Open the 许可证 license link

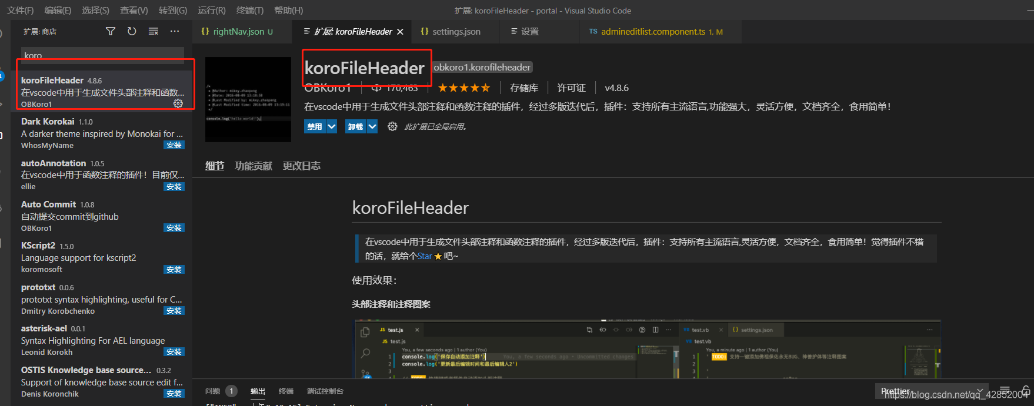pyautogui.click(x=572, y=88)
